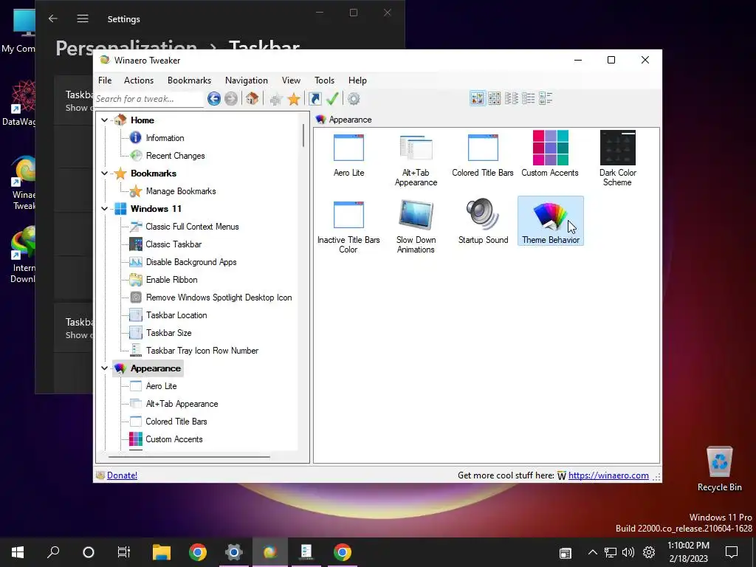The image size is (756, 567).
Task: Open the Actions menu
Action: 139,80
